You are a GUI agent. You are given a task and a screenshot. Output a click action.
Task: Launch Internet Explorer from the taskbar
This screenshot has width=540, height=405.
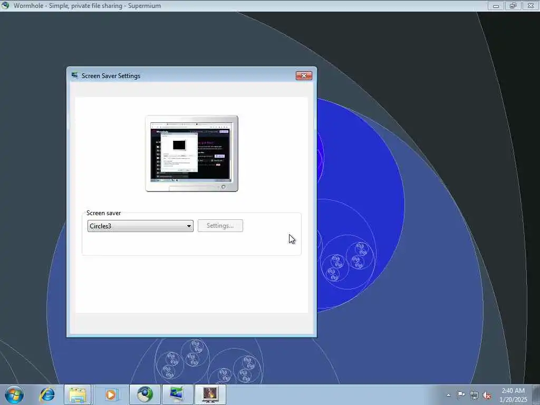pyautogui.click(x=47, y=394)
